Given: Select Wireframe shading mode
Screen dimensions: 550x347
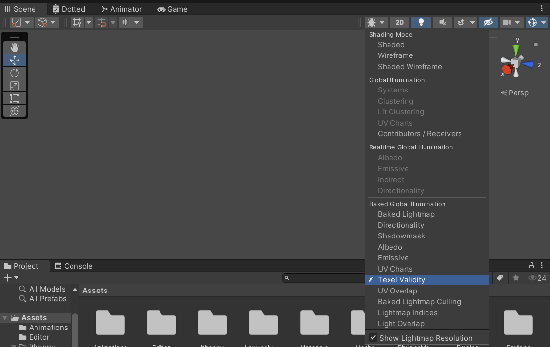Looking at the screenshot, I should click(x=395, y=55).
